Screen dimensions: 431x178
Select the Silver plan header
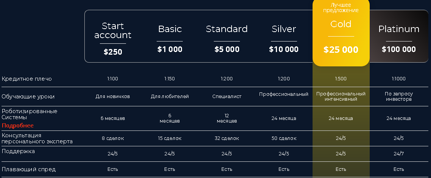(x=284, y=29)
